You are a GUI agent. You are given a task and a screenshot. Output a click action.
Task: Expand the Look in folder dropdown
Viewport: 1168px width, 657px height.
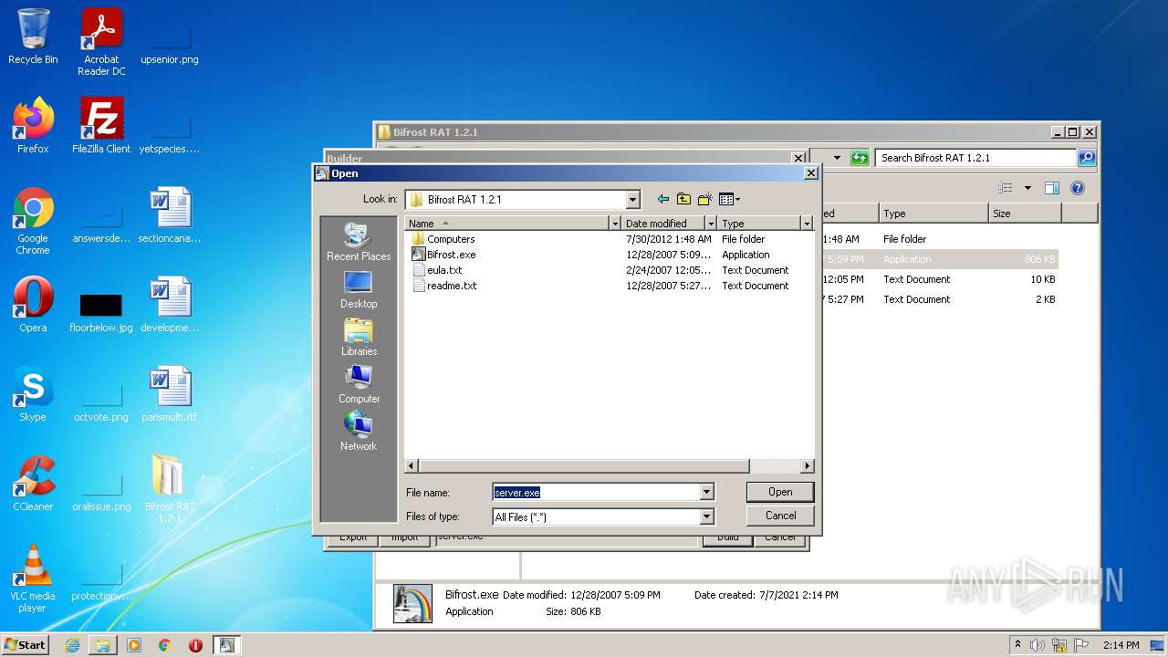tap(633, 199)
